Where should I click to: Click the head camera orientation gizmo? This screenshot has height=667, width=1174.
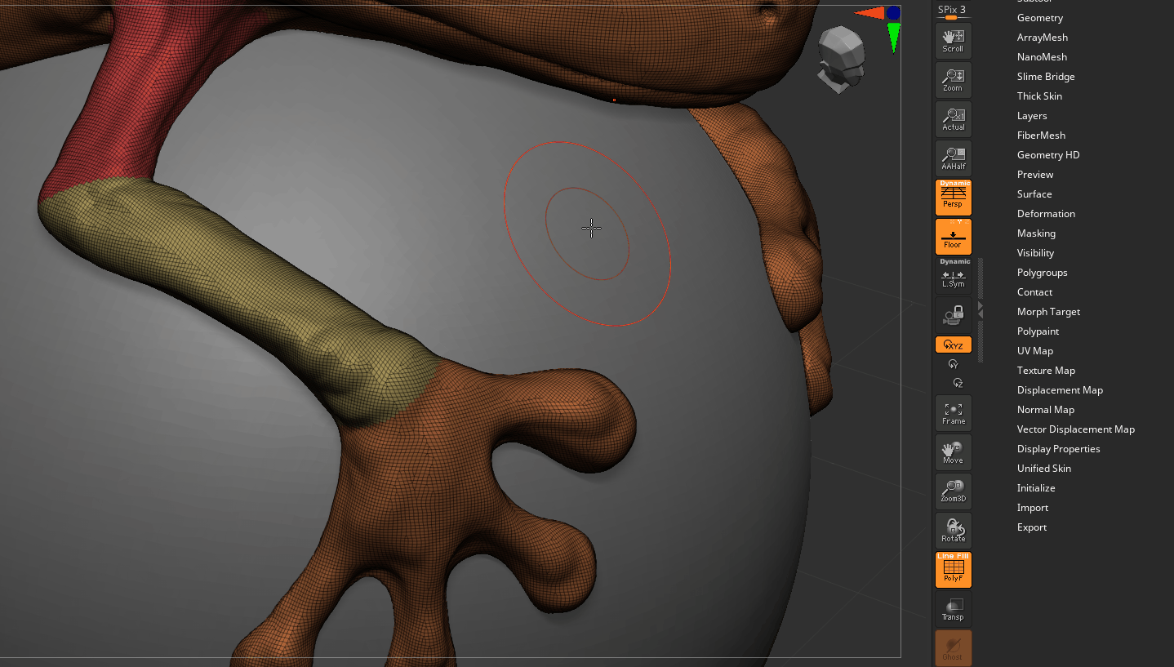(842, 59)
